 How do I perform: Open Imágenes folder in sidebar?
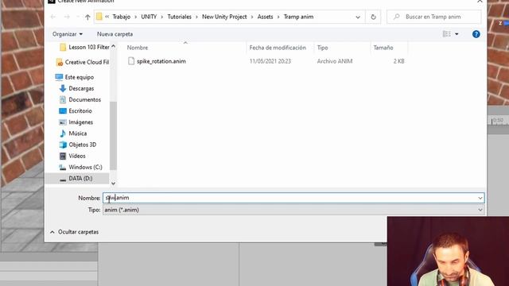coord(76,122)
